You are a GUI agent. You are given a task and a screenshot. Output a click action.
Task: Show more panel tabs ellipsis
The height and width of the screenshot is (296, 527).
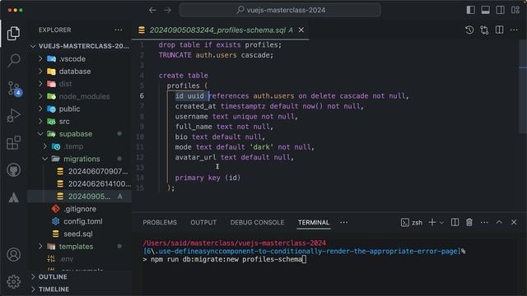pos(344,222)
